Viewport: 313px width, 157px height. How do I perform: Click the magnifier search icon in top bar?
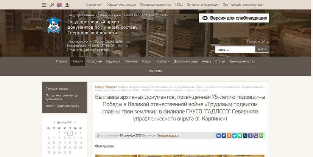[52, 5]
